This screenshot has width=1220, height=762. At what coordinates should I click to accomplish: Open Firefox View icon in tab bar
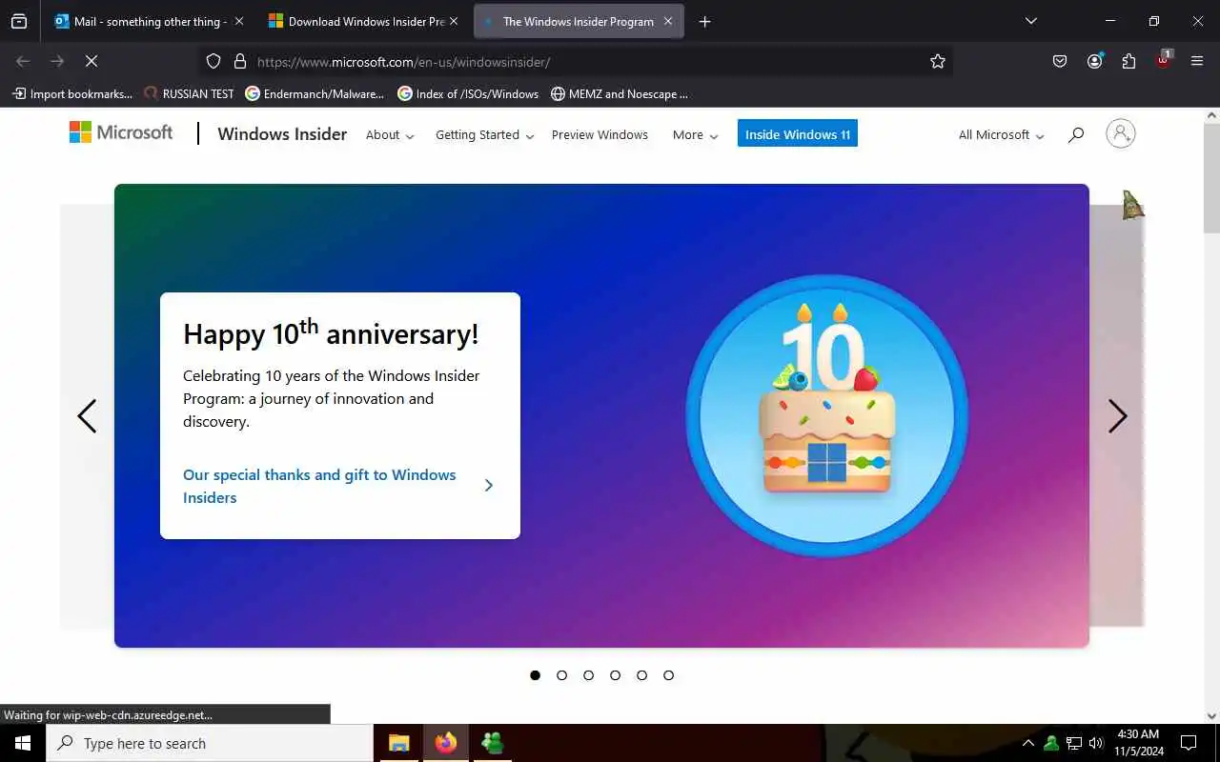[x=19, y=21]
